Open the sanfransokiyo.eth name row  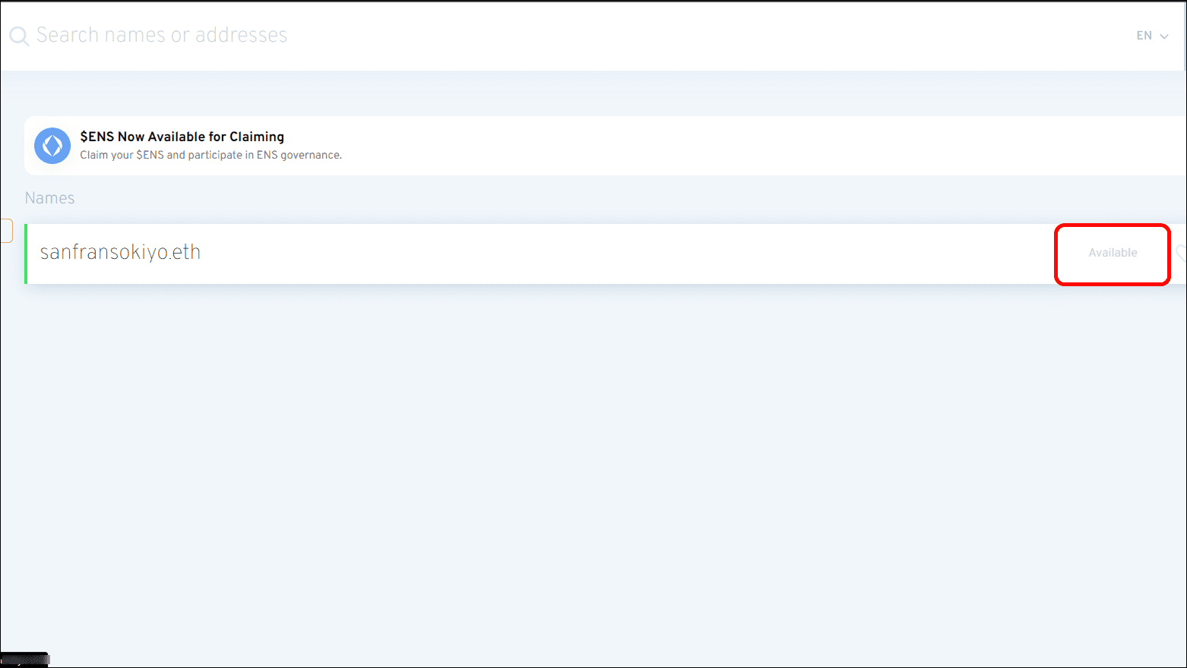(x=606, y=254)
